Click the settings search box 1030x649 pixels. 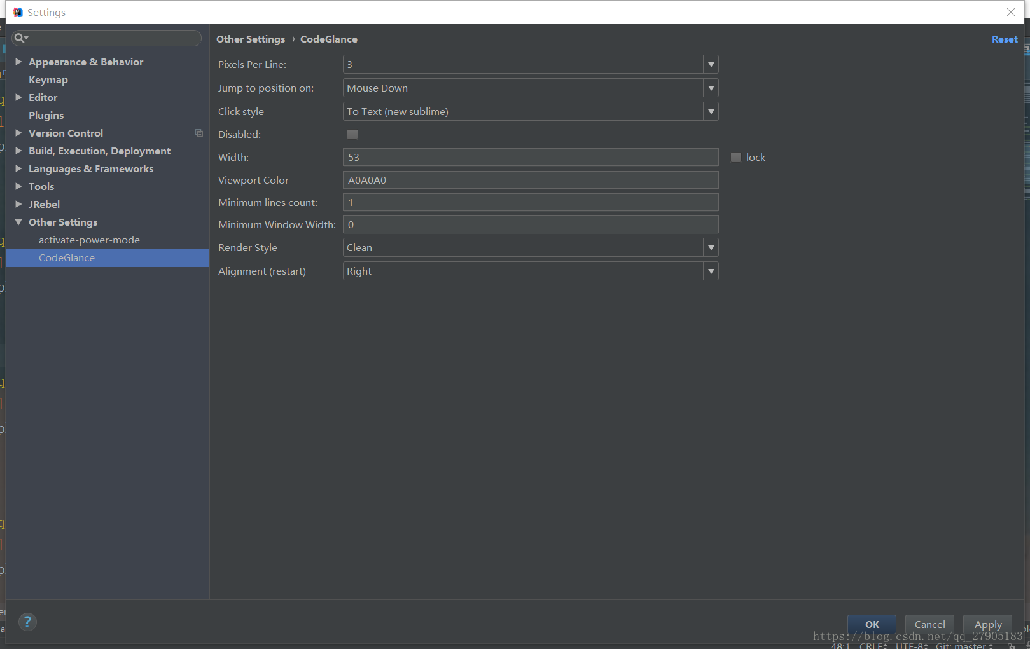[x=106, y=38]
